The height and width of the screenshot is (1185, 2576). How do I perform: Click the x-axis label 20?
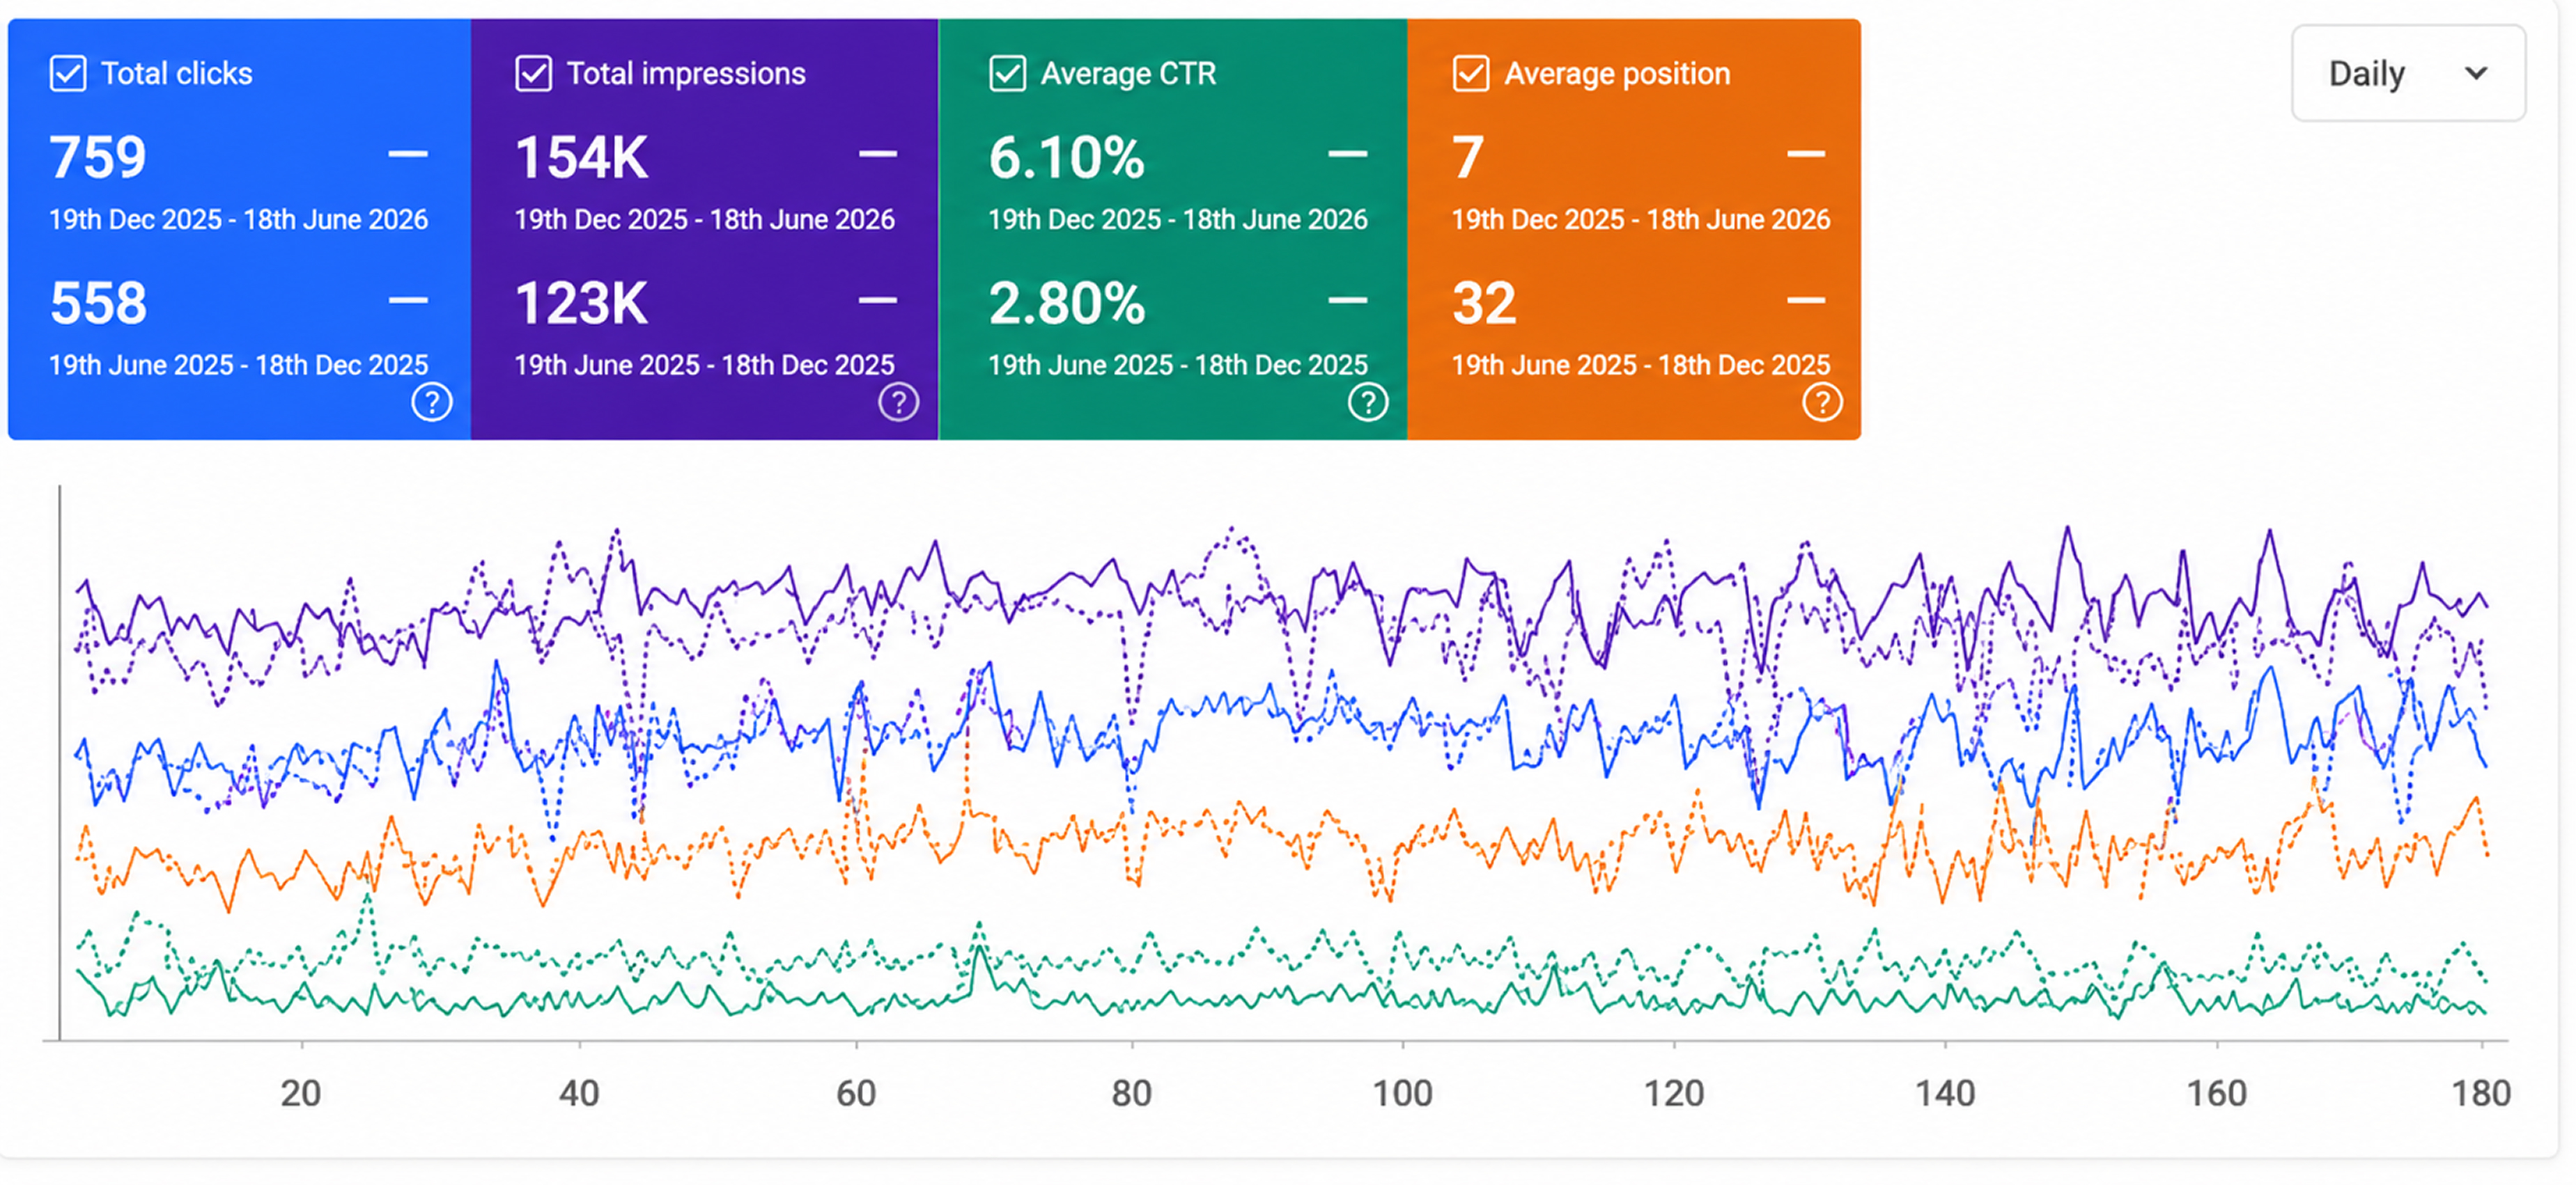(301, 1093)
